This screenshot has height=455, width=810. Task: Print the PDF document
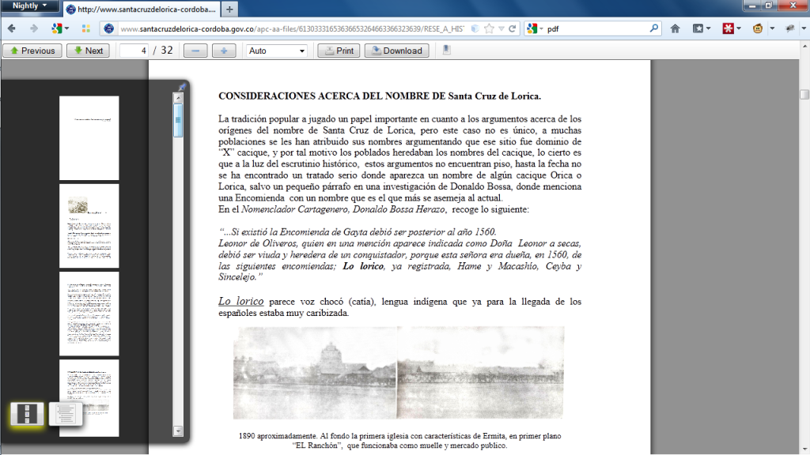click(338, 51)
